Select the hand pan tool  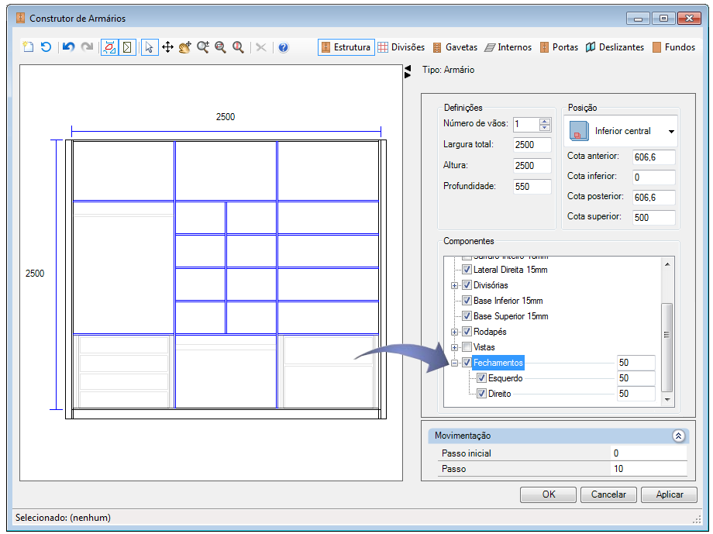point(185,47)
